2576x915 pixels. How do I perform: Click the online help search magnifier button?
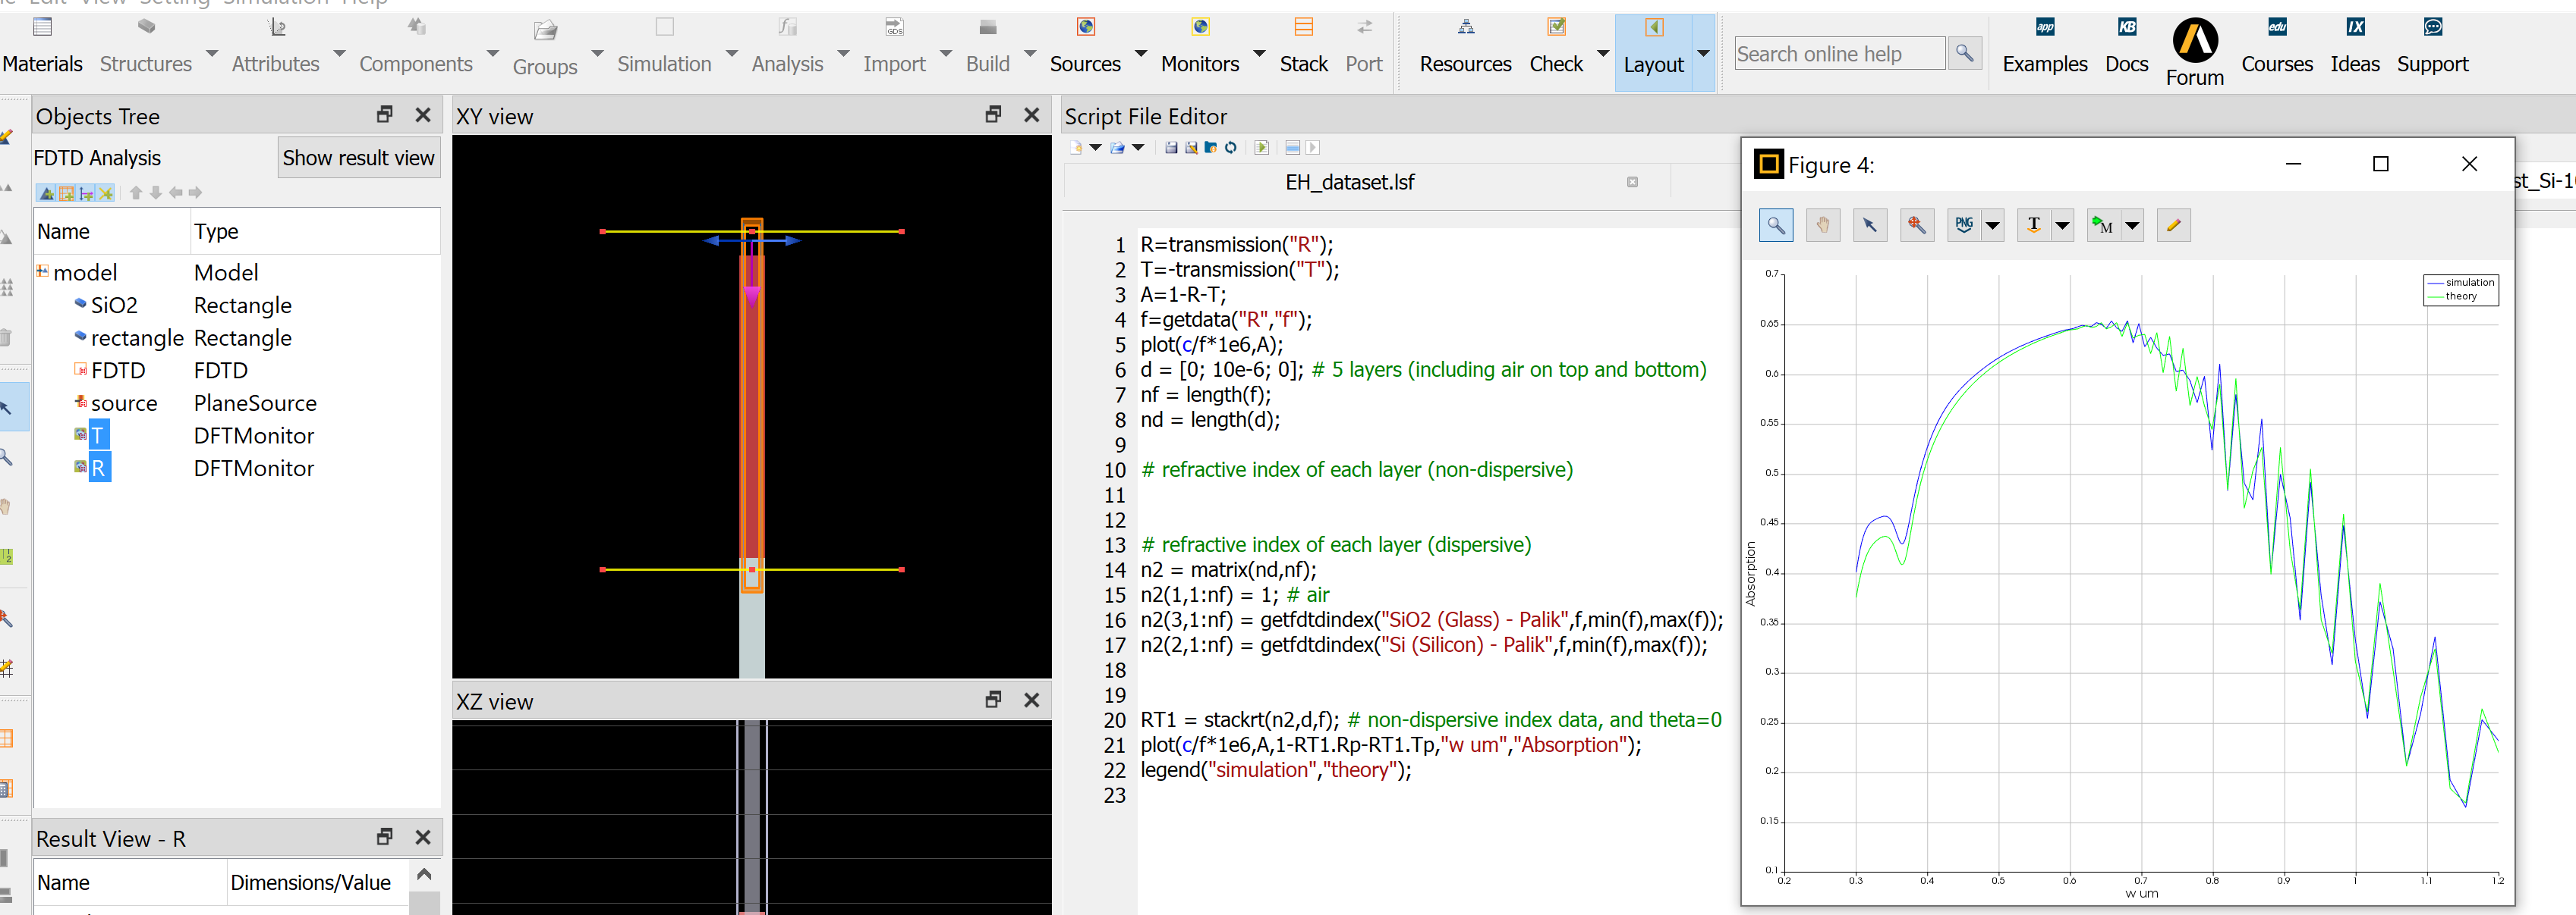[x=1964, y=53]
